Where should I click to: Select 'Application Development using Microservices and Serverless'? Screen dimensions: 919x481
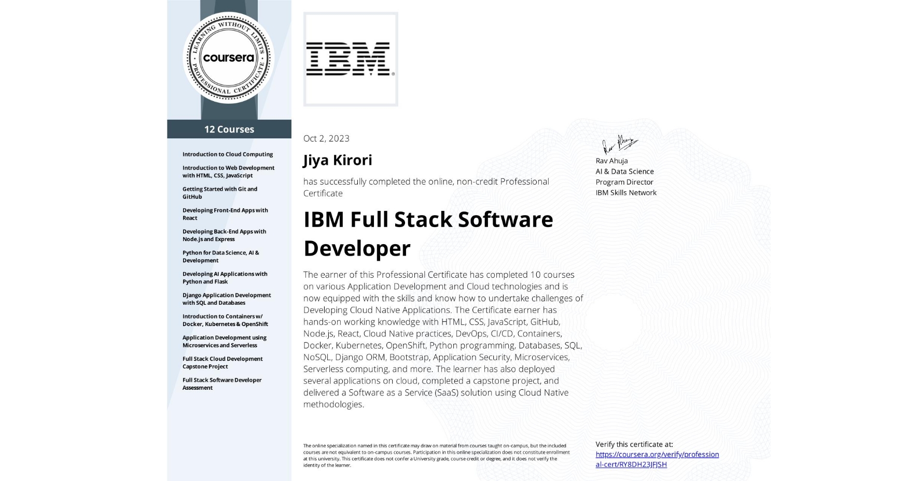[x=224, y=341]
